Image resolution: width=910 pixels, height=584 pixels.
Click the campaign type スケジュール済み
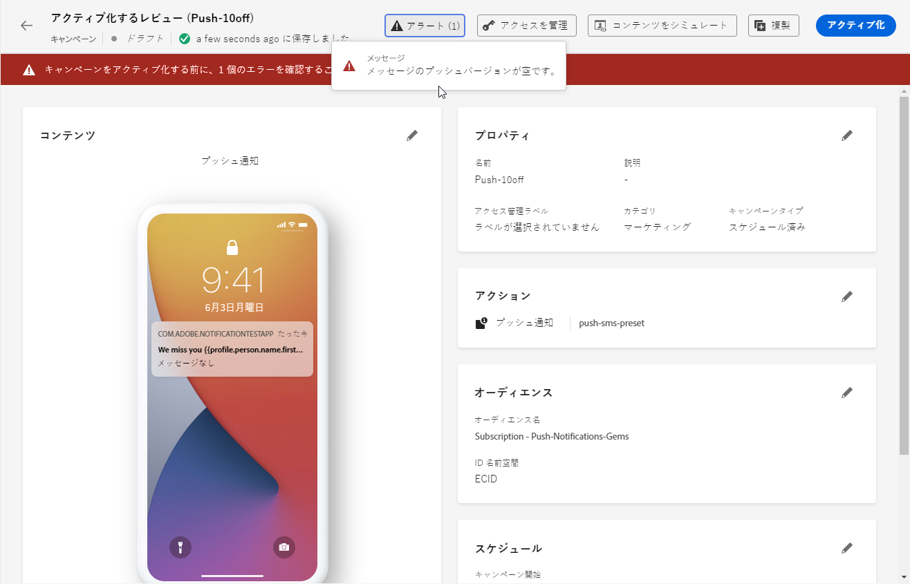click(x=767, y=227)
